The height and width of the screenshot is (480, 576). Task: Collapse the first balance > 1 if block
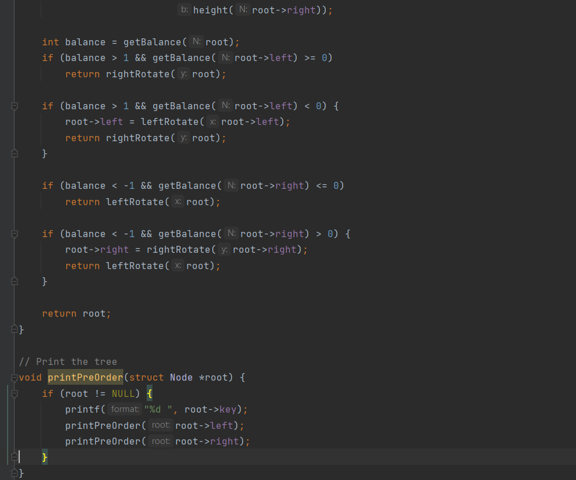click(13, 106)
